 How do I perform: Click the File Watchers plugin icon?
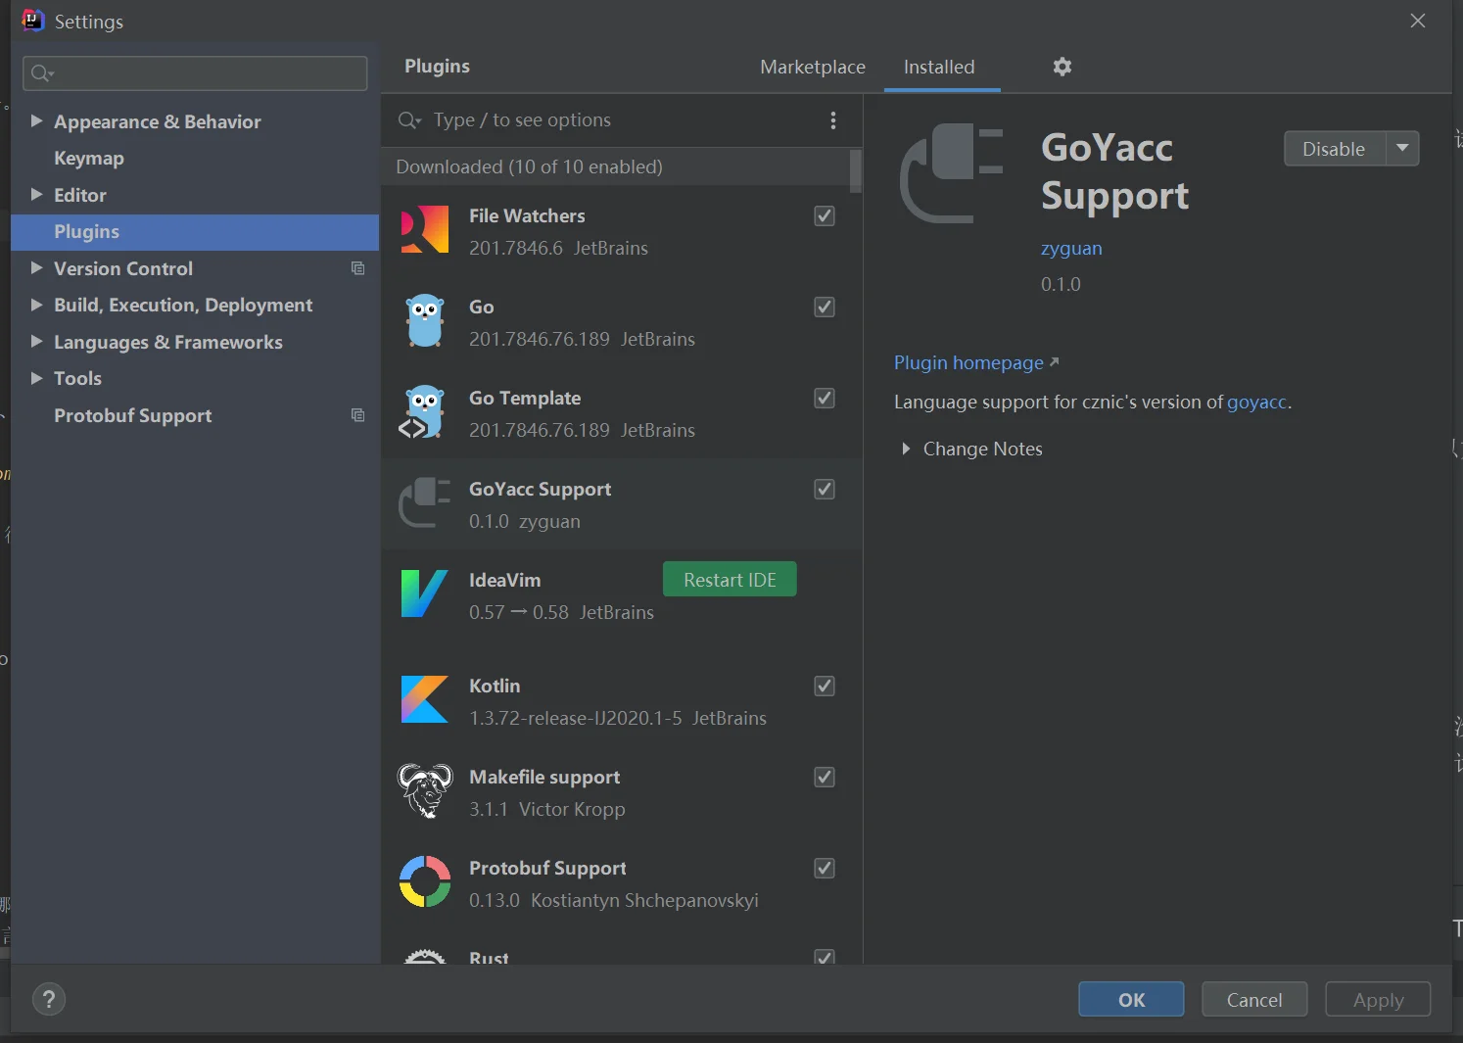pos(425,229)
